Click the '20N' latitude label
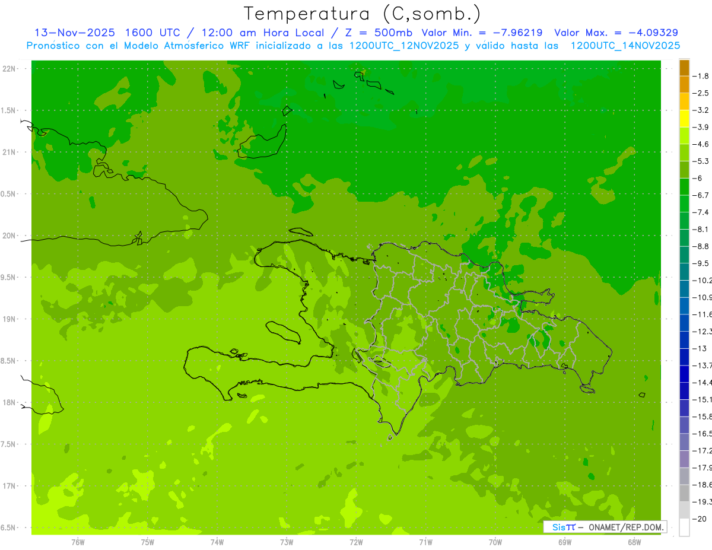 tap(9, 236)
